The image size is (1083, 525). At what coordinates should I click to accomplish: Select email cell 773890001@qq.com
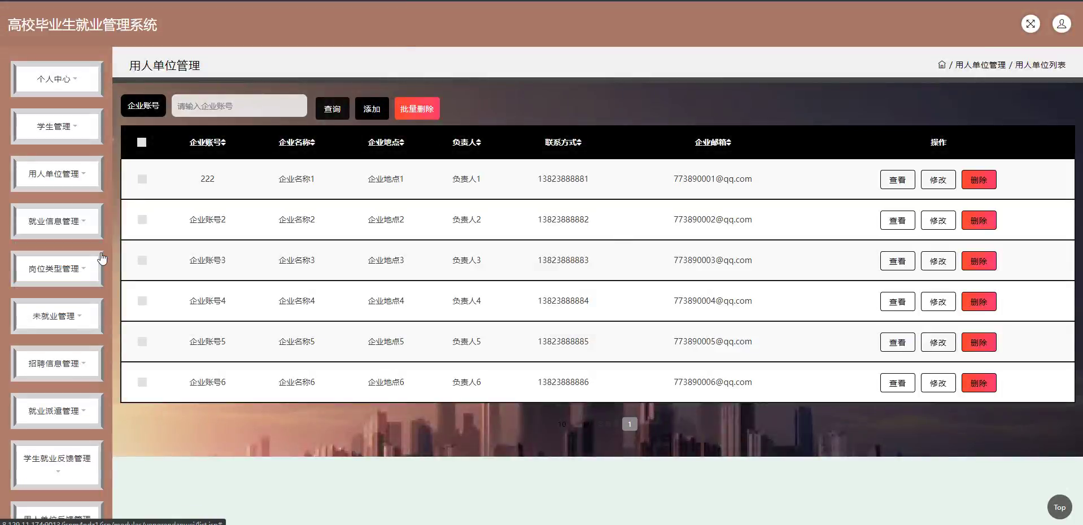tap(713, 179)
